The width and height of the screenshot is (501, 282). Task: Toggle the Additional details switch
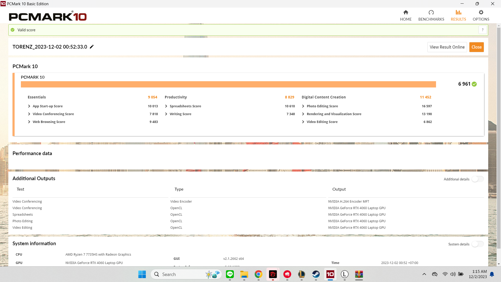[x=478, y=179]
